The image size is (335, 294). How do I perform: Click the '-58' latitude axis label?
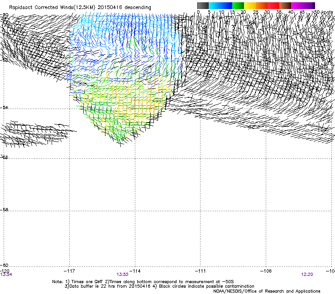point(4,210)
